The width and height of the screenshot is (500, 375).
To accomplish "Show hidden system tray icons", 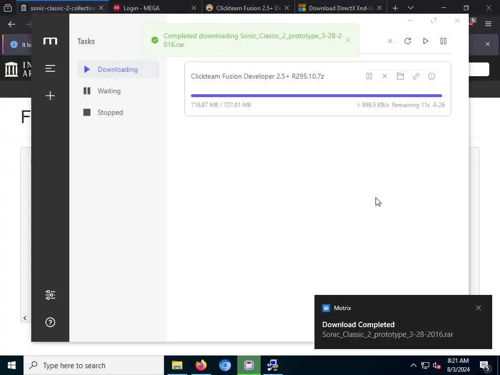I will coord(413,365).
